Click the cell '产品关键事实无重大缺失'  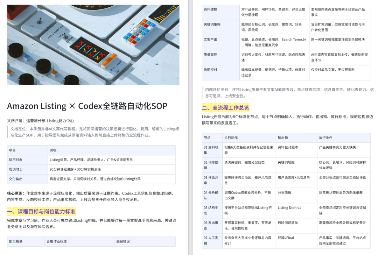[x=344, y=150]
